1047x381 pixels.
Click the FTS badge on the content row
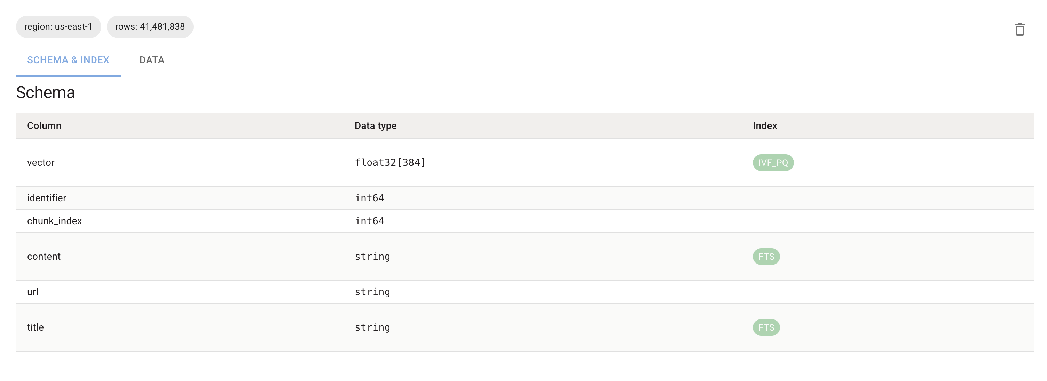tap(766, 257)
